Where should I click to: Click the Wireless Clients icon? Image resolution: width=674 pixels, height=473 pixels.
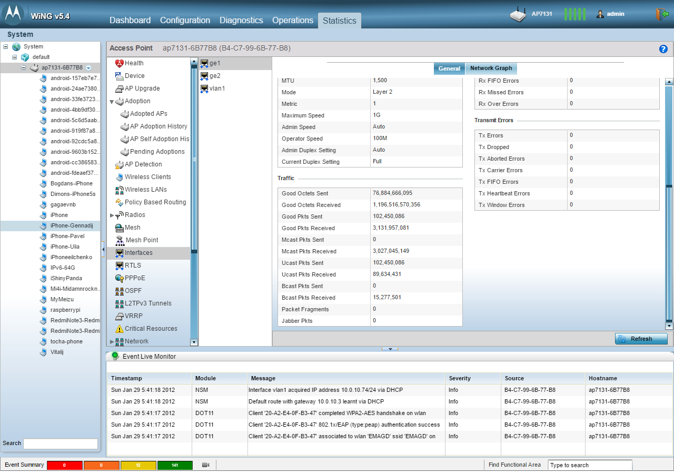120,177
